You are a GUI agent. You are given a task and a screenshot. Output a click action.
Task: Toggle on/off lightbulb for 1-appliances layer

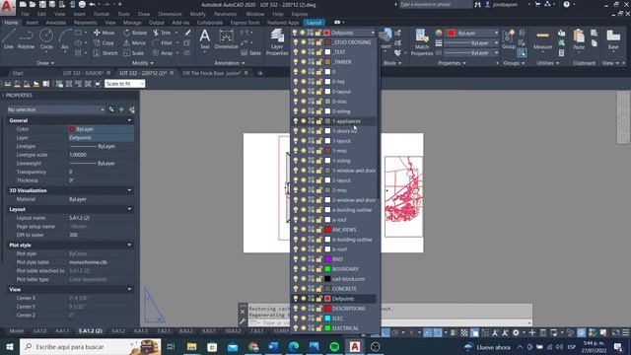296,121
